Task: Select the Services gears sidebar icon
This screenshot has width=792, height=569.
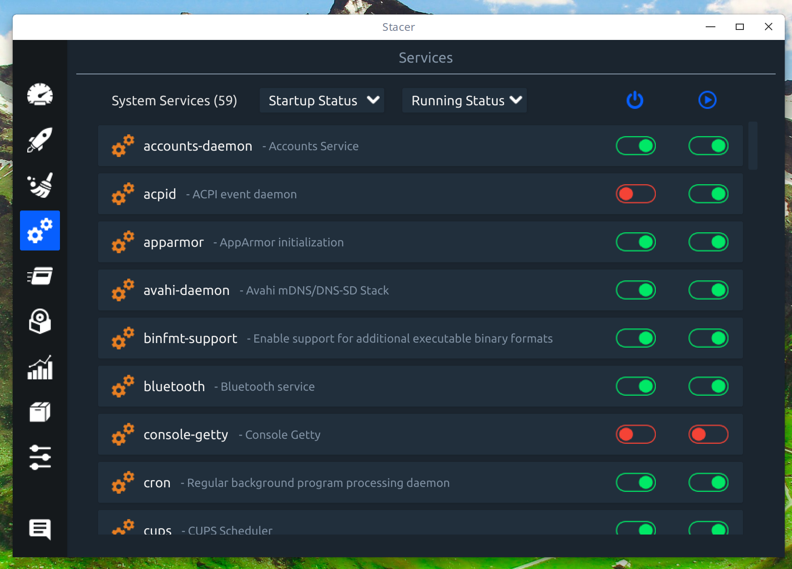Action: [x=40, y=231]
